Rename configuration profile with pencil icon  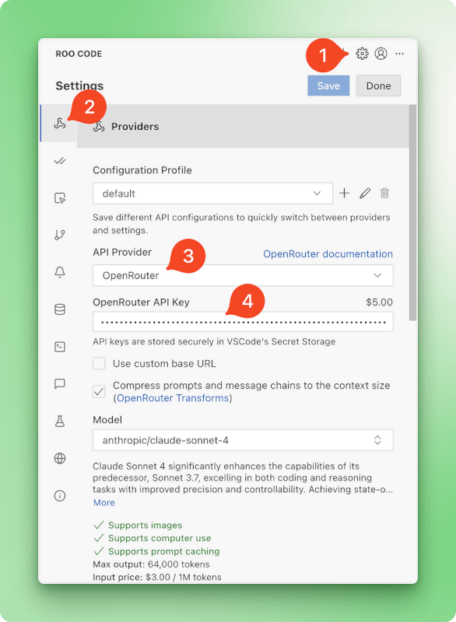pos(365,193)
